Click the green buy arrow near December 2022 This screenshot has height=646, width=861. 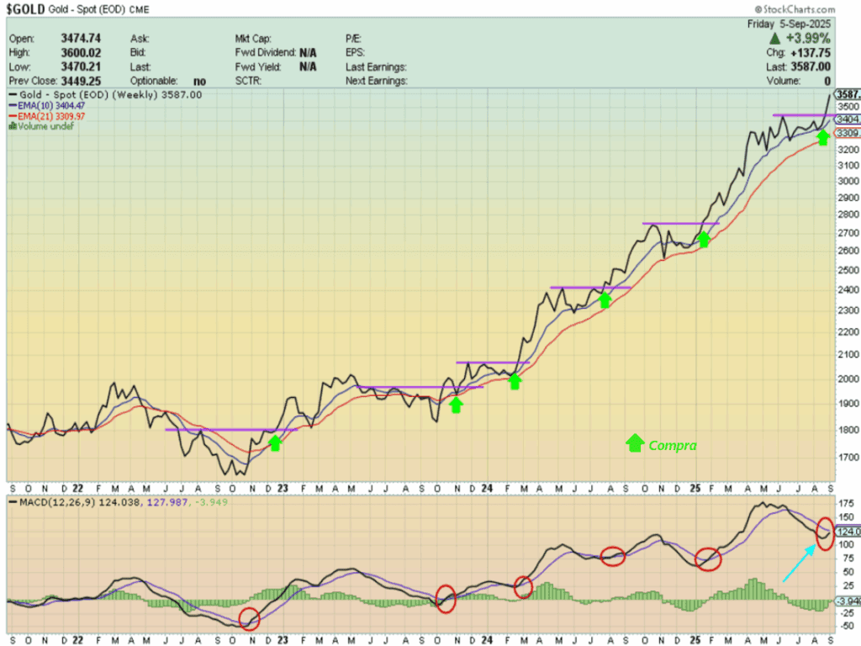(x=274, y=442)
